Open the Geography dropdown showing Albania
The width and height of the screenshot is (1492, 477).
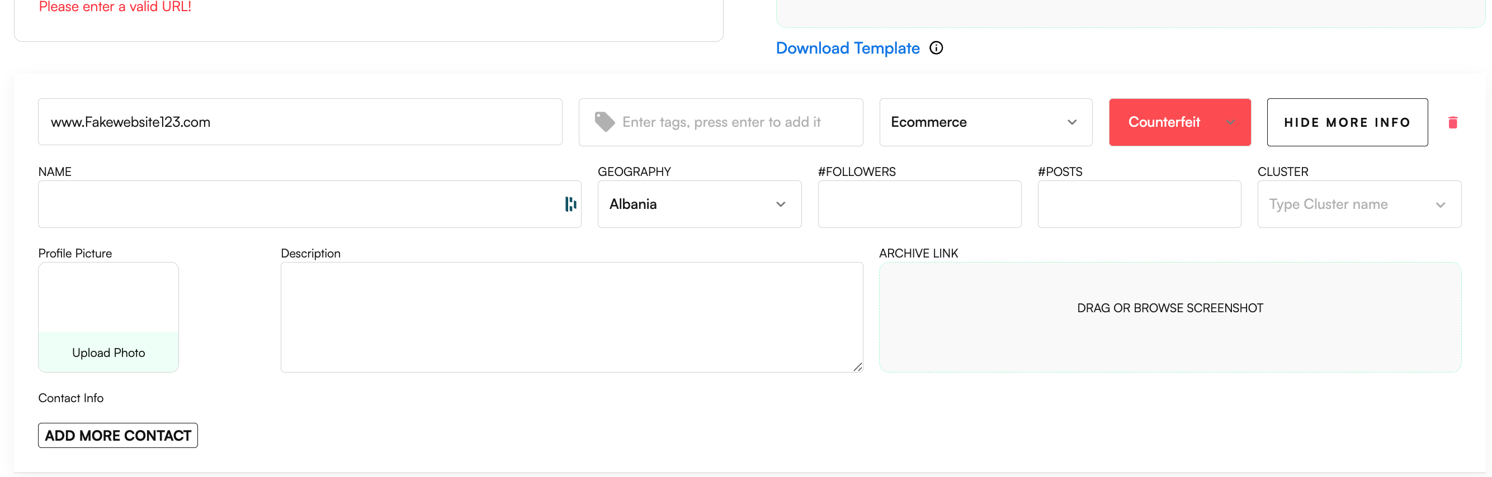coord(699,204)
